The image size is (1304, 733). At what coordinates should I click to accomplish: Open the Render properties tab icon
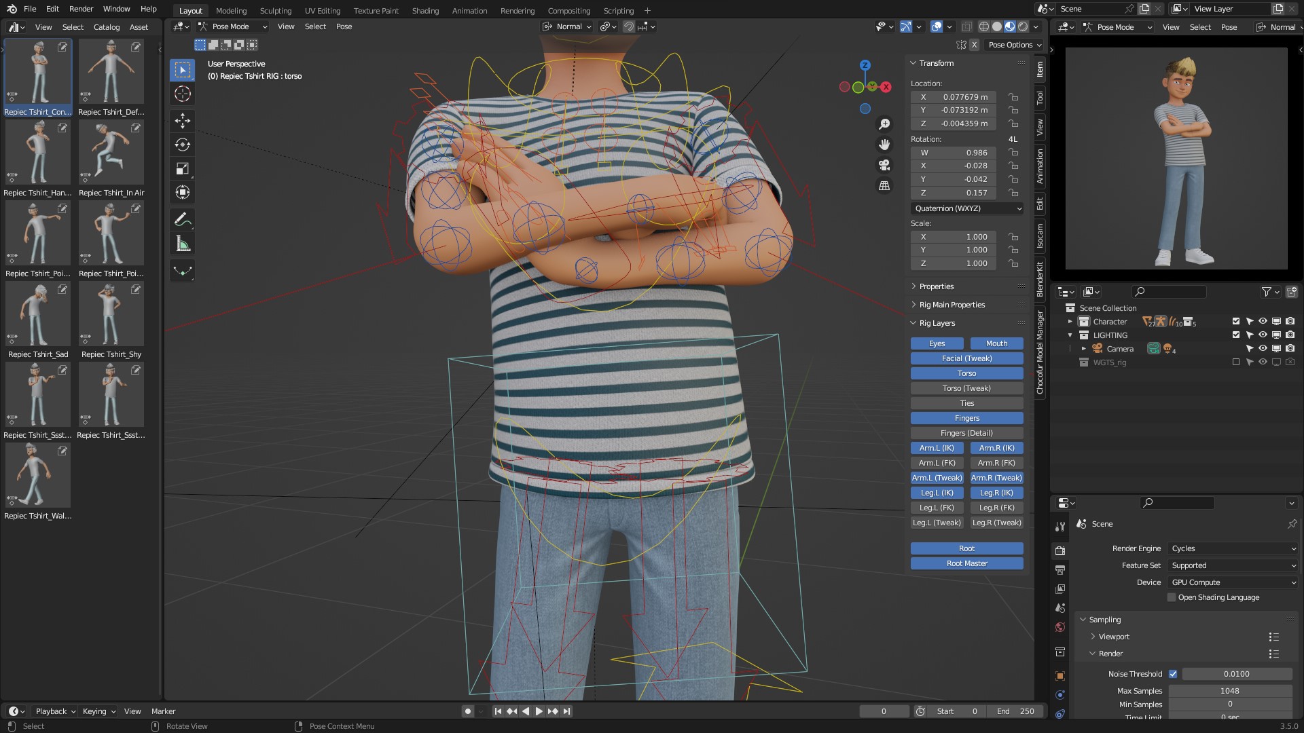1060,550
